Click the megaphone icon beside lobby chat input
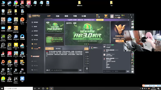Image resolution: width=161 pixels, height=90 pixels. point(47,70)
